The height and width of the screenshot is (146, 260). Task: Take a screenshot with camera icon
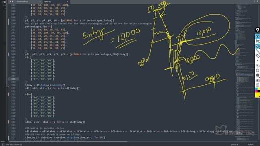click(x=257, y=80)
